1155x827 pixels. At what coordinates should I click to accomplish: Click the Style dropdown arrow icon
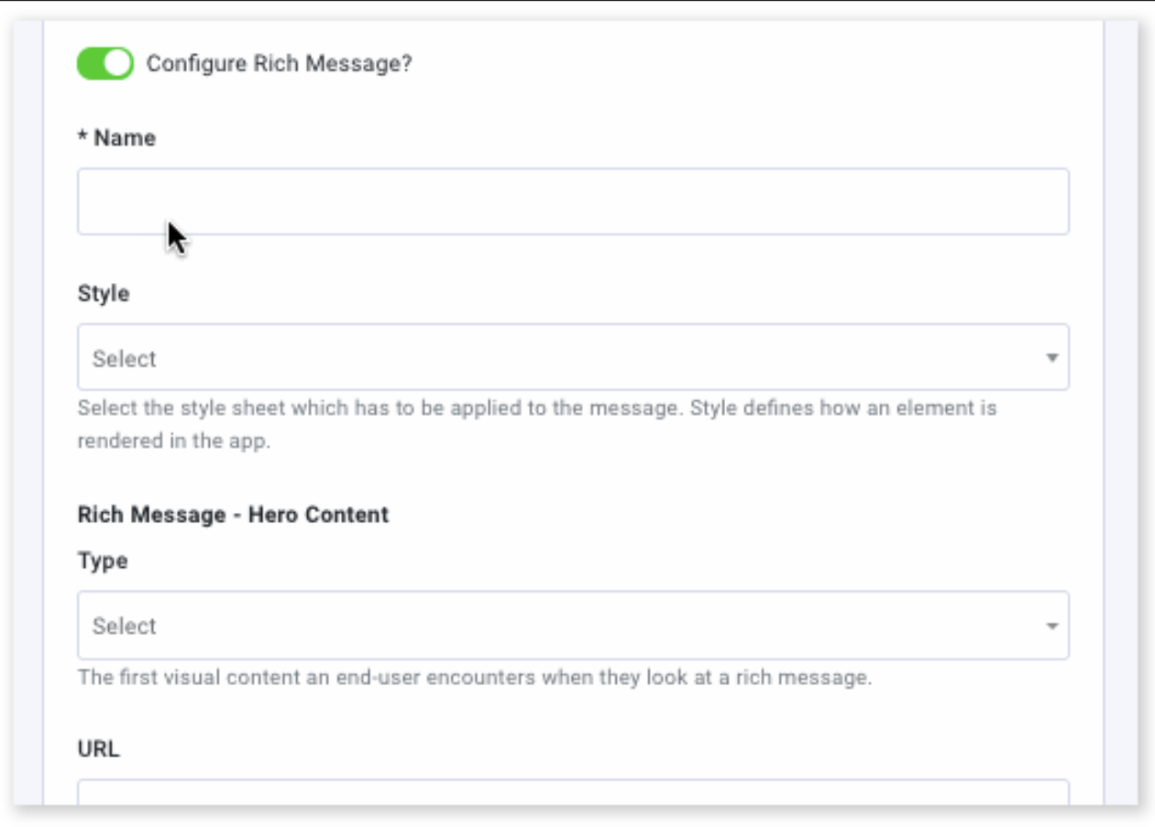(1052, 358)
